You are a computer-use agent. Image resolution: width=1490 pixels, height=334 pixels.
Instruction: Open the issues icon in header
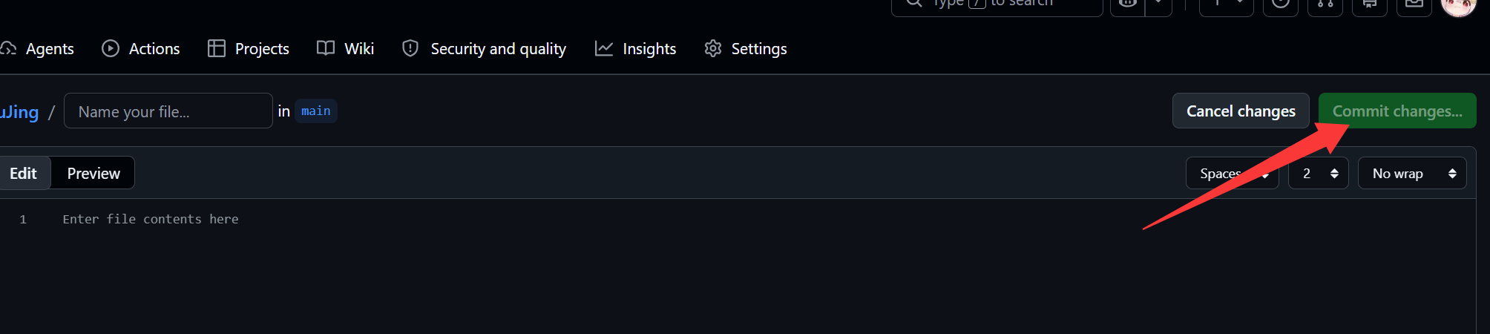pos(1281,4)
